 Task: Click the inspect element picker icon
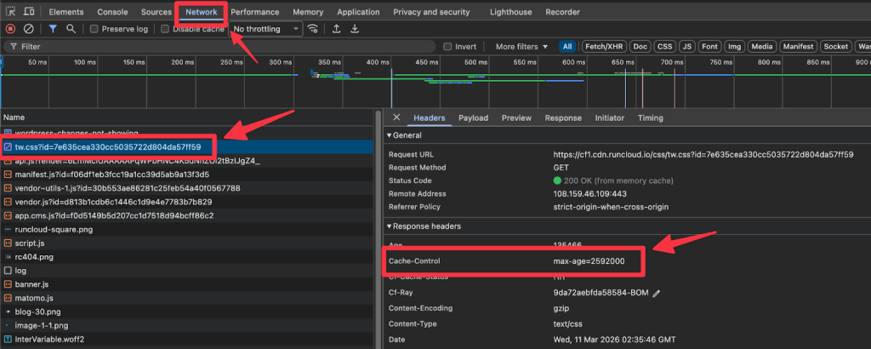pos(12,12)
